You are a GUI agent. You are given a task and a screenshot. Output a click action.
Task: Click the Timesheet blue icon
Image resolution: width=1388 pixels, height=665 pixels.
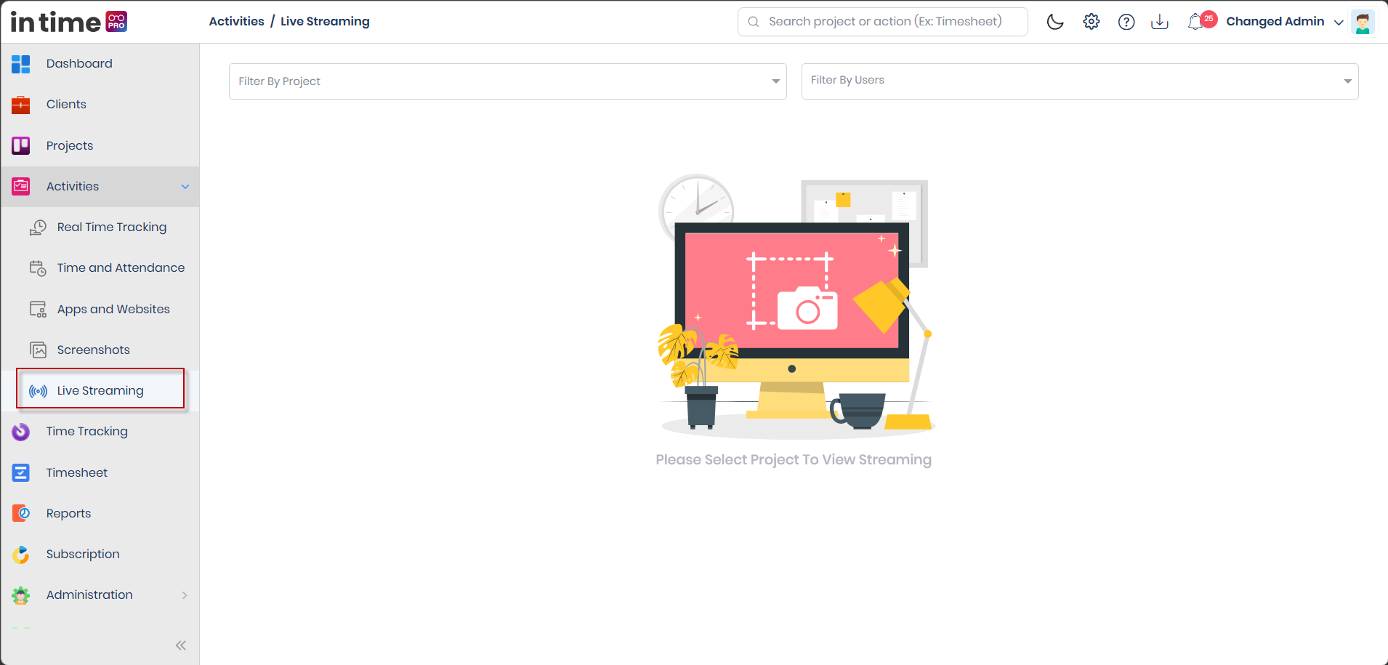click(21, 473)
